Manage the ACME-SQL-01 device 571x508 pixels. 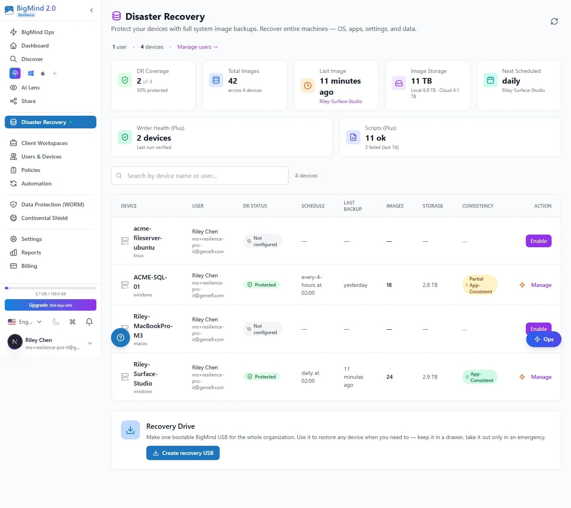click(541, 285)
